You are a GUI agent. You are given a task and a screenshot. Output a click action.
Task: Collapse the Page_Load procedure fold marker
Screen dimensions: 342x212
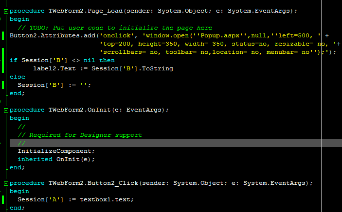click(x=7, y=11)
